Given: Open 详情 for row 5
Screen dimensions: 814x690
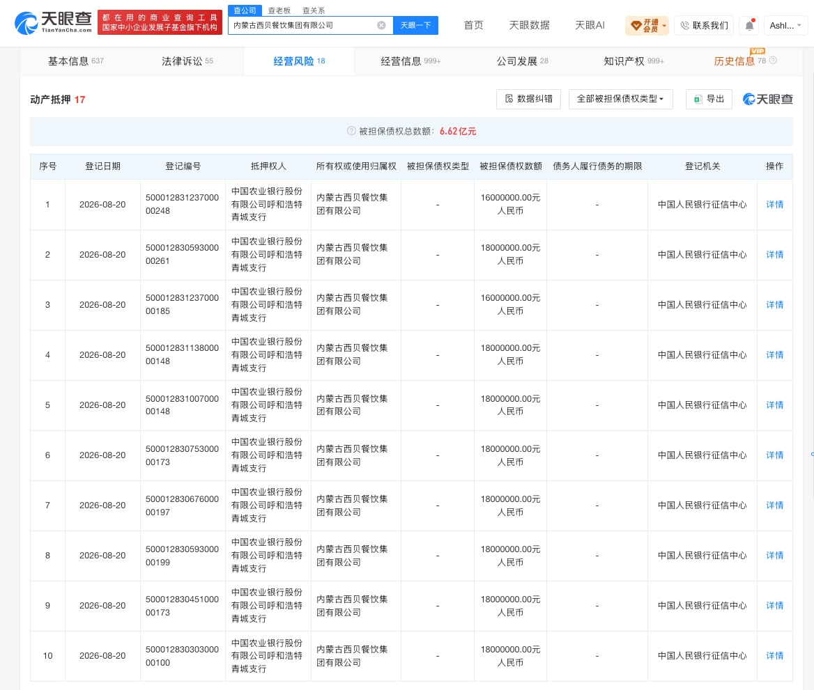Looking at the screenshot, I should click(774, 405).
